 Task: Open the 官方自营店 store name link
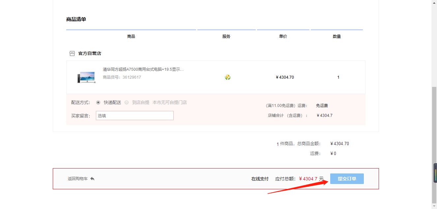pos(90,53)
